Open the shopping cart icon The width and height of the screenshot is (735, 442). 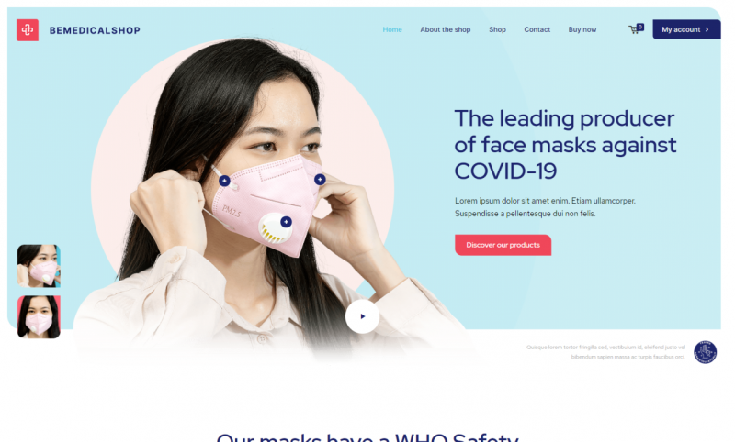coord(634,30)
